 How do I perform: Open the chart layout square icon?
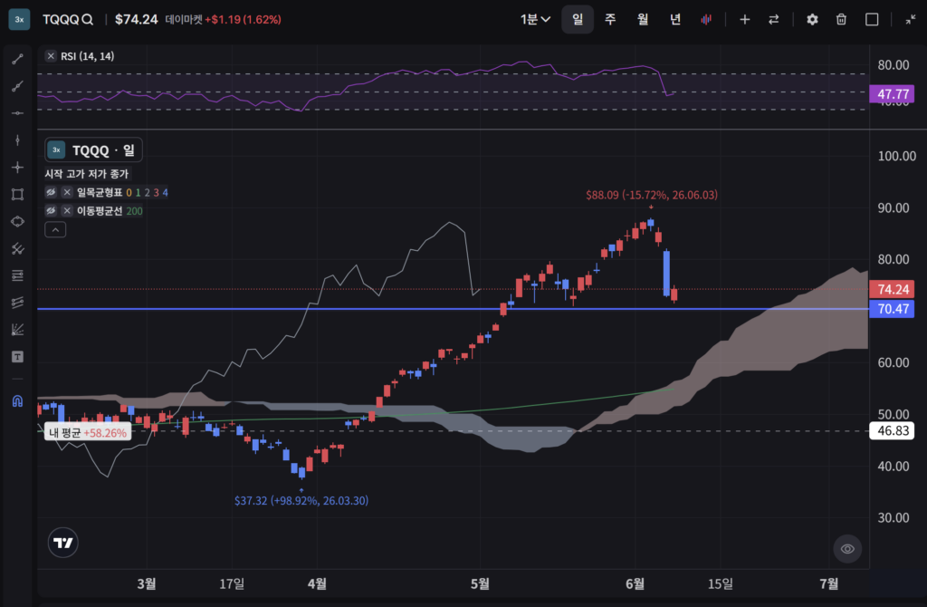point(872,20)
